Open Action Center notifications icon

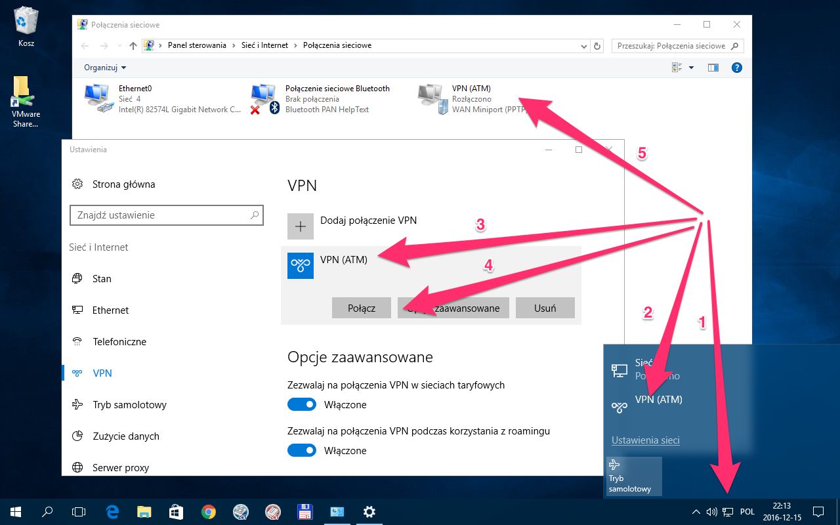(818, 512)
